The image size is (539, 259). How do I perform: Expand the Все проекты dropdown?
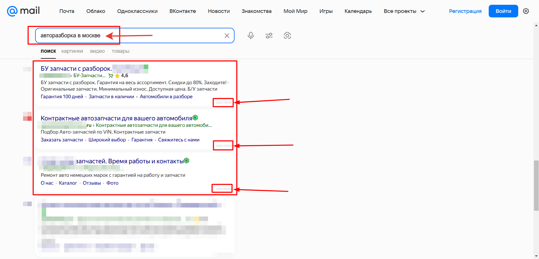pos(404,11)
